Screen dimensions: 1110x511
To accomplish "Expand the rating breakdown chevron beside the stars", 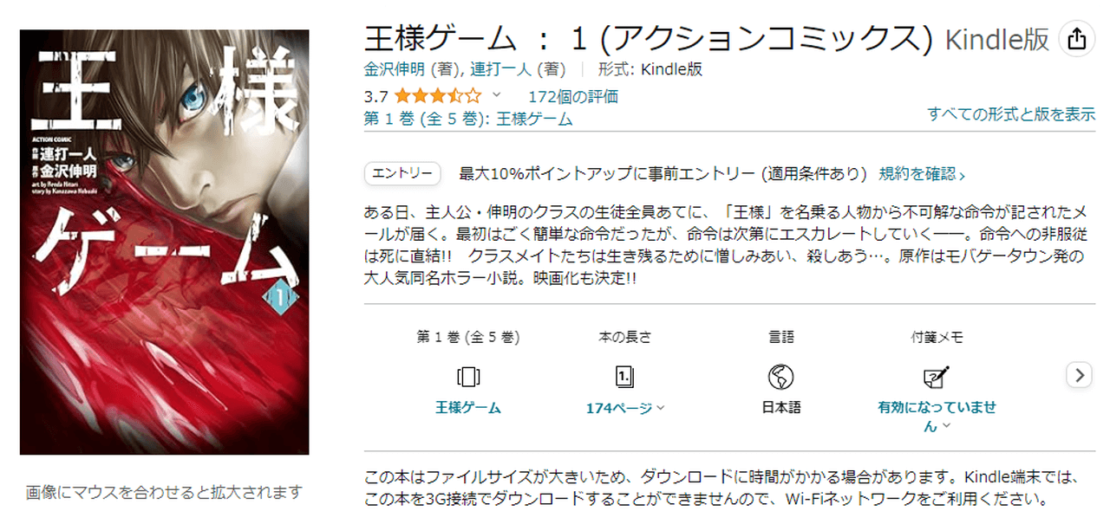I will (497, 95).
